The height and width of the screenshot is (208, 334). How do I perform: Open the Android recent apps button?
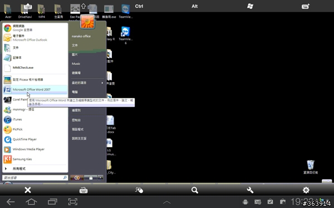click(x=52, y=202)
